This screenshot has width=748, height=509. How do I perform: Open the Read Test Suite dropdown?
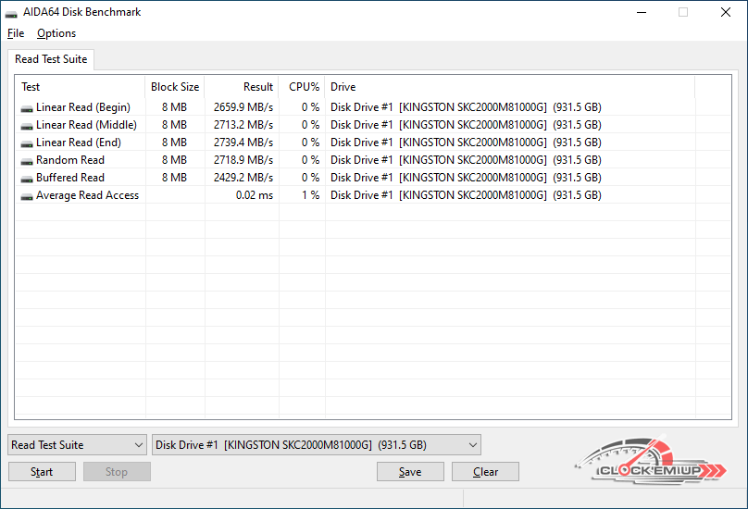(77, 445)
